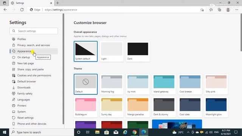The image size is (242, 136).
Task: Select the Island getaway theme
Action: pyautogui.click(x=164, y=84)
